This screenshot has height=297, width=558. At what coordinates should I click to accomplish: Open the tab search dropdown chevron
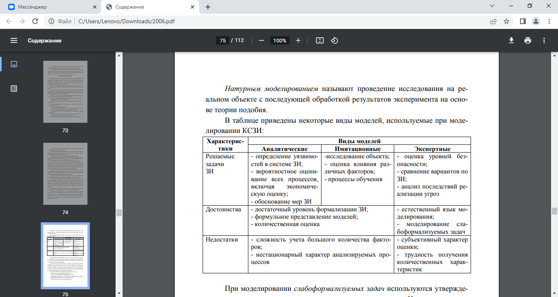tap(492, 6)
